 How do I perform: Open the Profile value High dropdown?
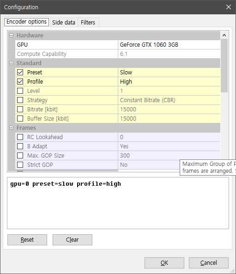coord(169,82)
